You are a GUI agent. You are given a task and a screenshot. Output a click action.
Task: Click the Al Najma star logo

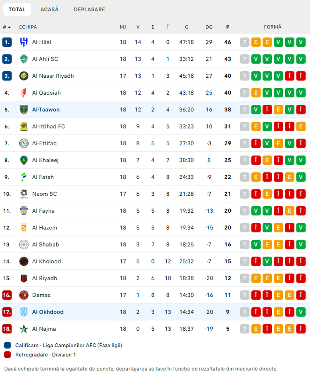click(24, 329)
